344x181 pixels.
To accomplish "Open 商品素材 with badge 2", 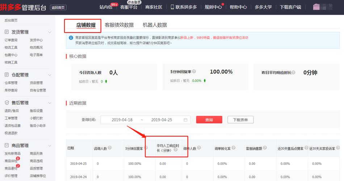I will pyautogui.click(x=11, y=168).
